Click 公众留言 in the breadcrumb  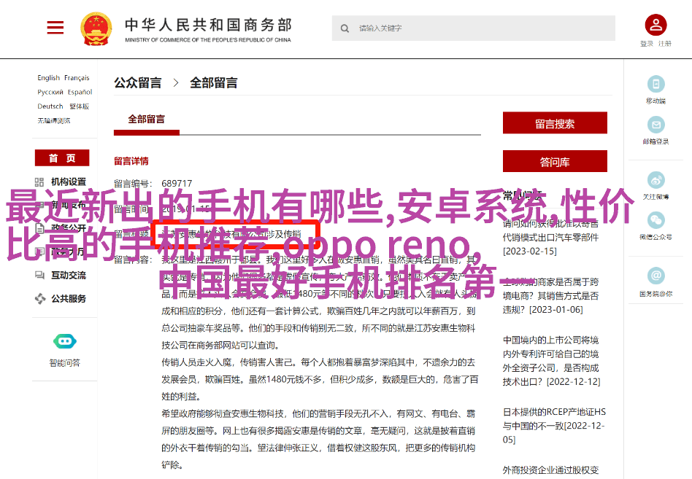138,83
